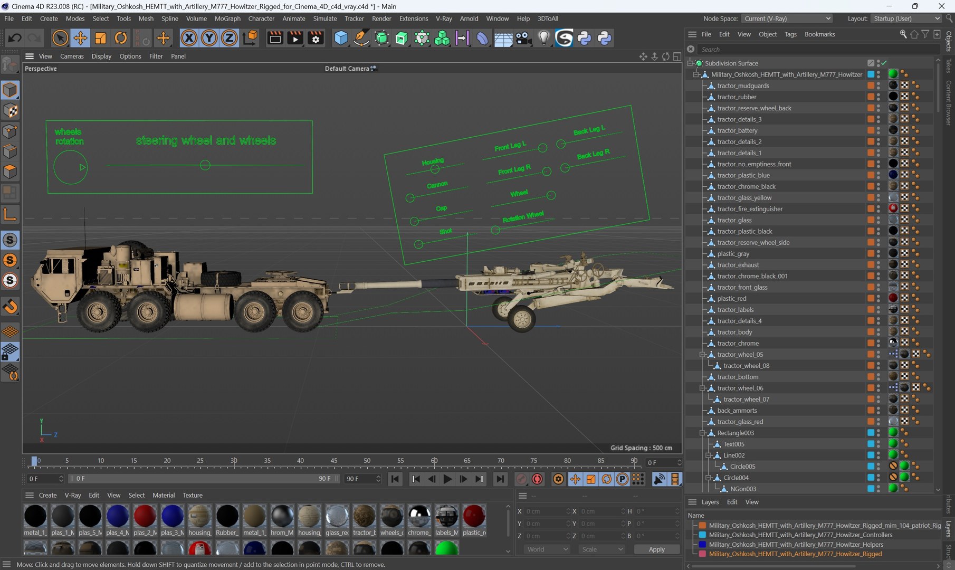
Task: Click the orange layer swatch of tractor_battery
Action: [871, 130]
